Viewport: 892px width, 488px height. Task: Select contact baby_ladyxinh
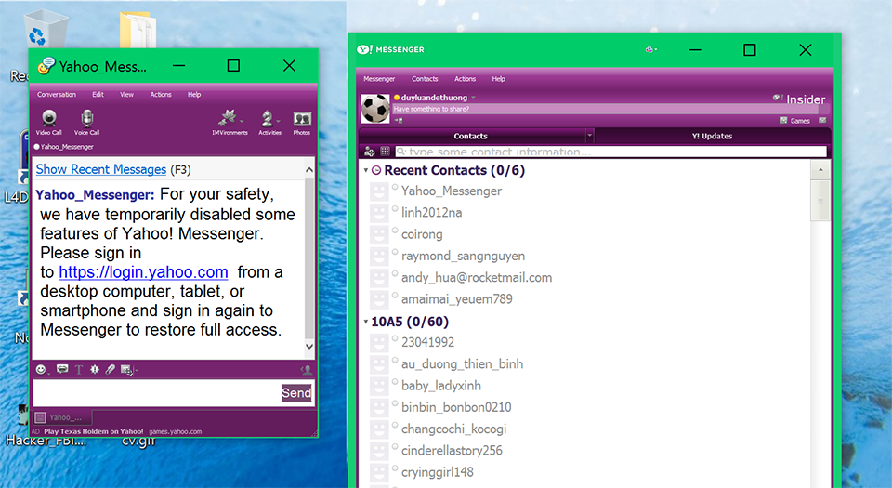point(441,386)
